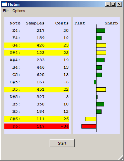The height and width of the screenshot is (161, 124).
Task: Click the small green flat bar for C#5
Action: [x=95, y=82]
